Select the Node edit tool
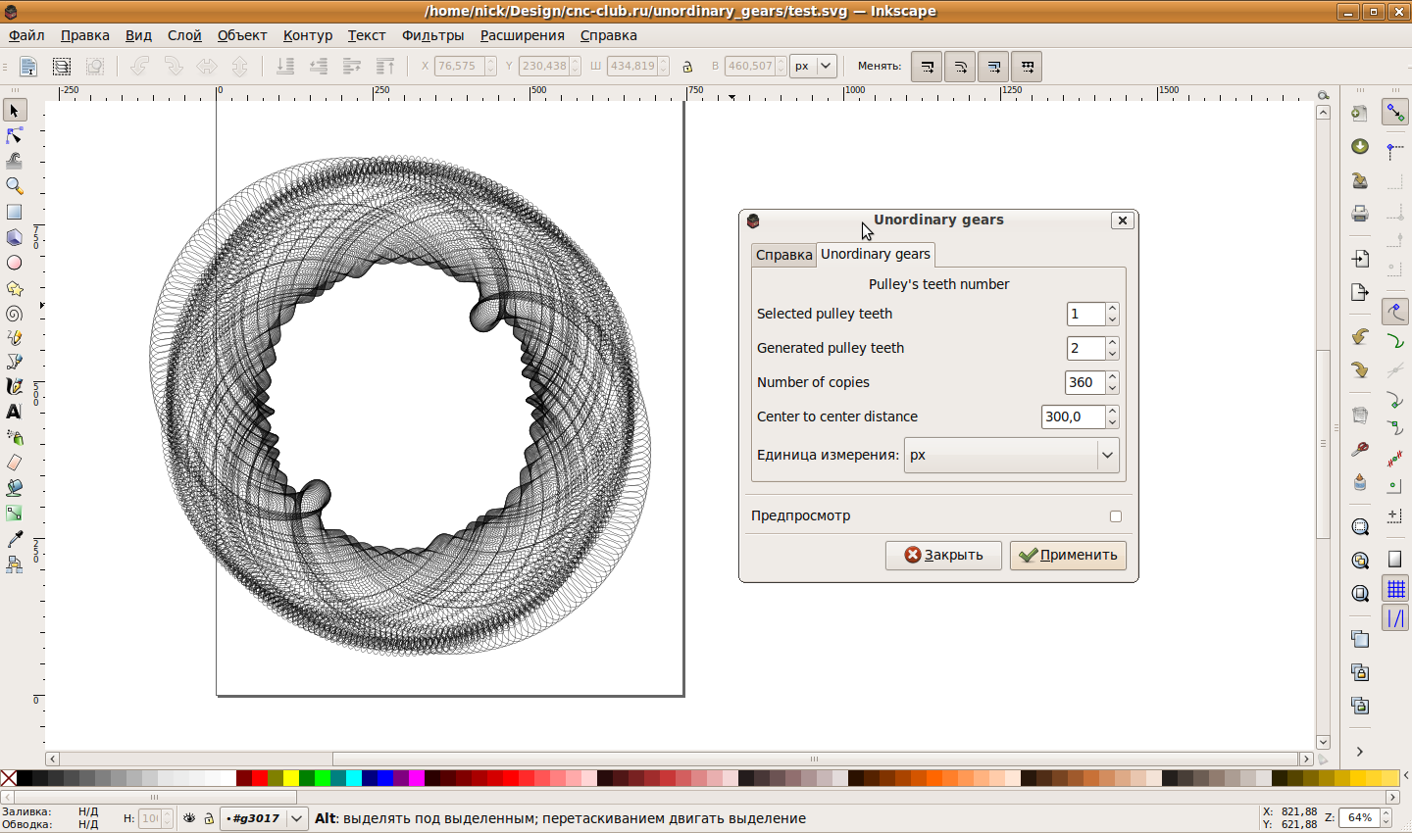The width and height of the screenshot is (1412, 833). point(14,135)
